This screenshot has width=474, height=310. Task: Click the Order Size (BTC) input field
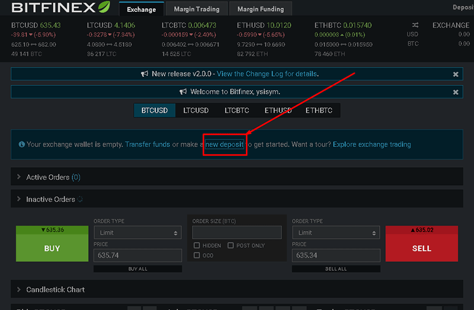(236, 232)
